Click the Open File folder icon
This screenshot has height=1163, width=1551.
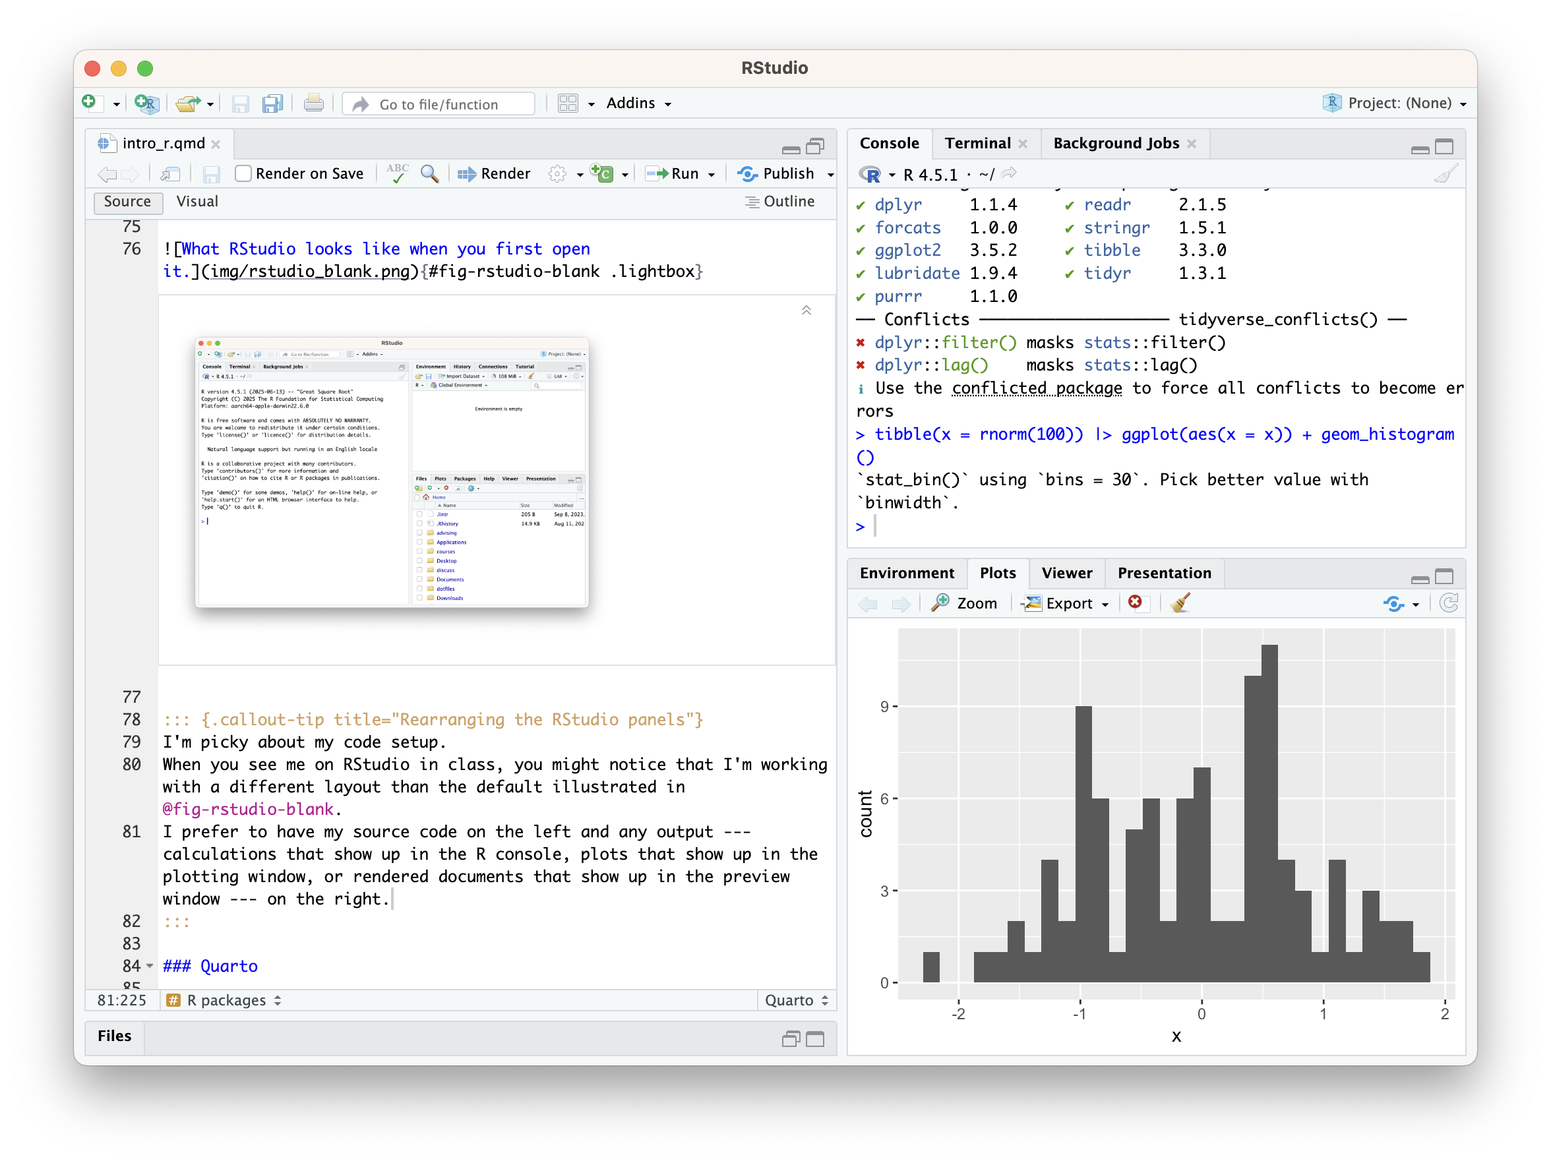click(187, 104)
